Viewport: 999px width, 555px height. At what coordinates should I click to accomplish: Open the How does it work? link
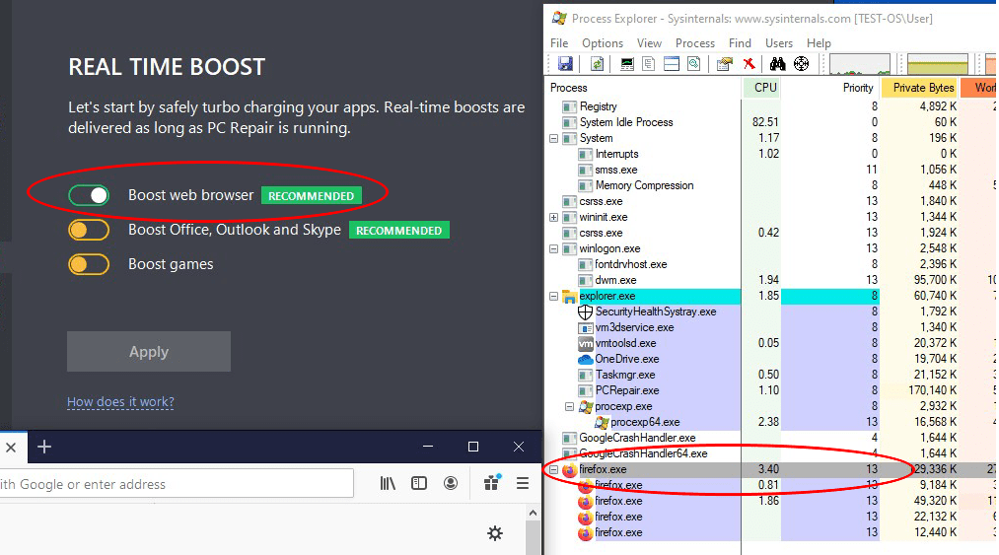(x=120, y=402)
